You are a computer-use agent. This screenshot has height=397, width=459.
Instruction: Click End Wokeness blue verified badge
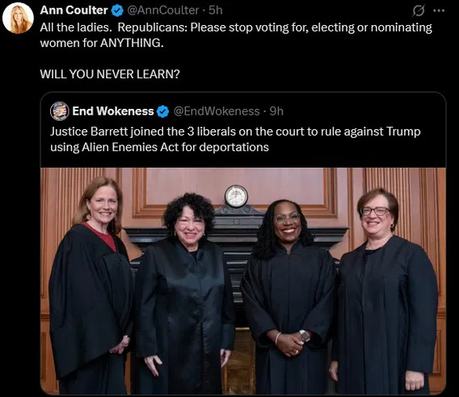(162, 111)
